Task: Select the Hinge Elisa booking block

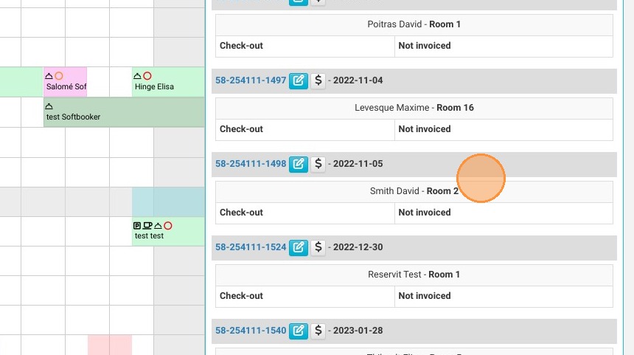Action: [168, 82]
